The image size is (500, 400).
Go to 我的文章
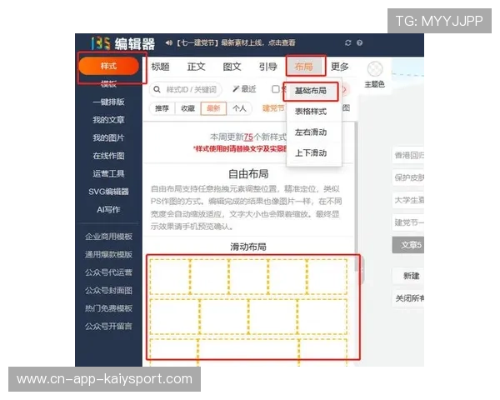[x=108, y=120]
